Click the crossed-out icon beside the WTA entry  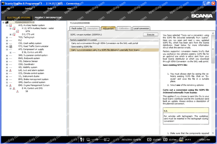pos(18,31)
